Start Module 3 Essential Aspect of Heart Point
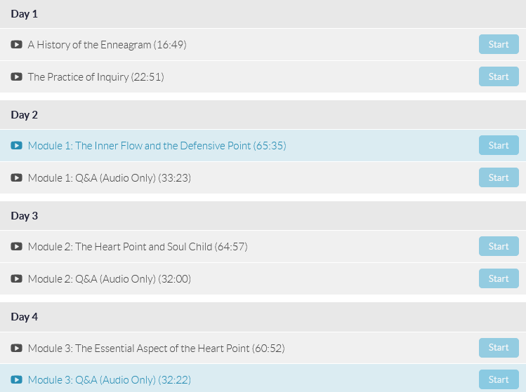The width and height of the screenshot is (526, 392). [x=499, y=347]
